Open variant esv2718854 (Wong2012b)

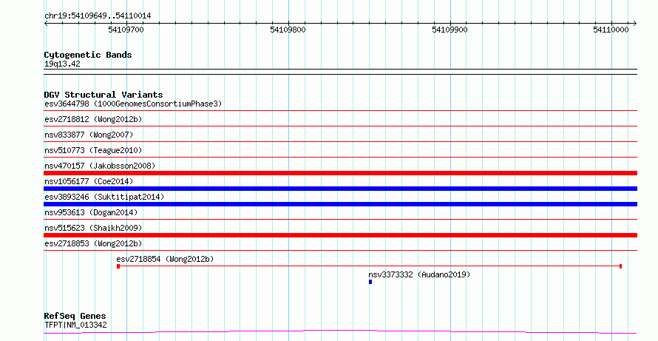click(165, 259)
